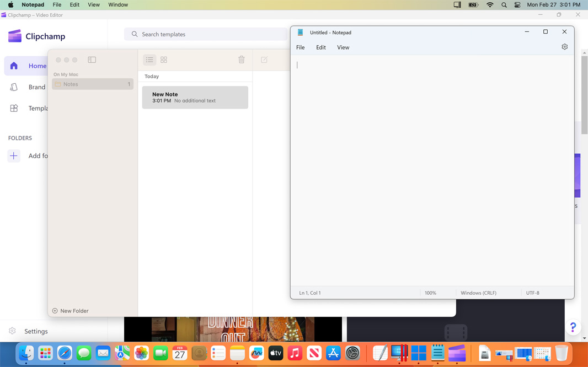Viewport: 588px width, 367px height.
Task: Click the trash icon in Notes toolbar
Action: (241, 60)
